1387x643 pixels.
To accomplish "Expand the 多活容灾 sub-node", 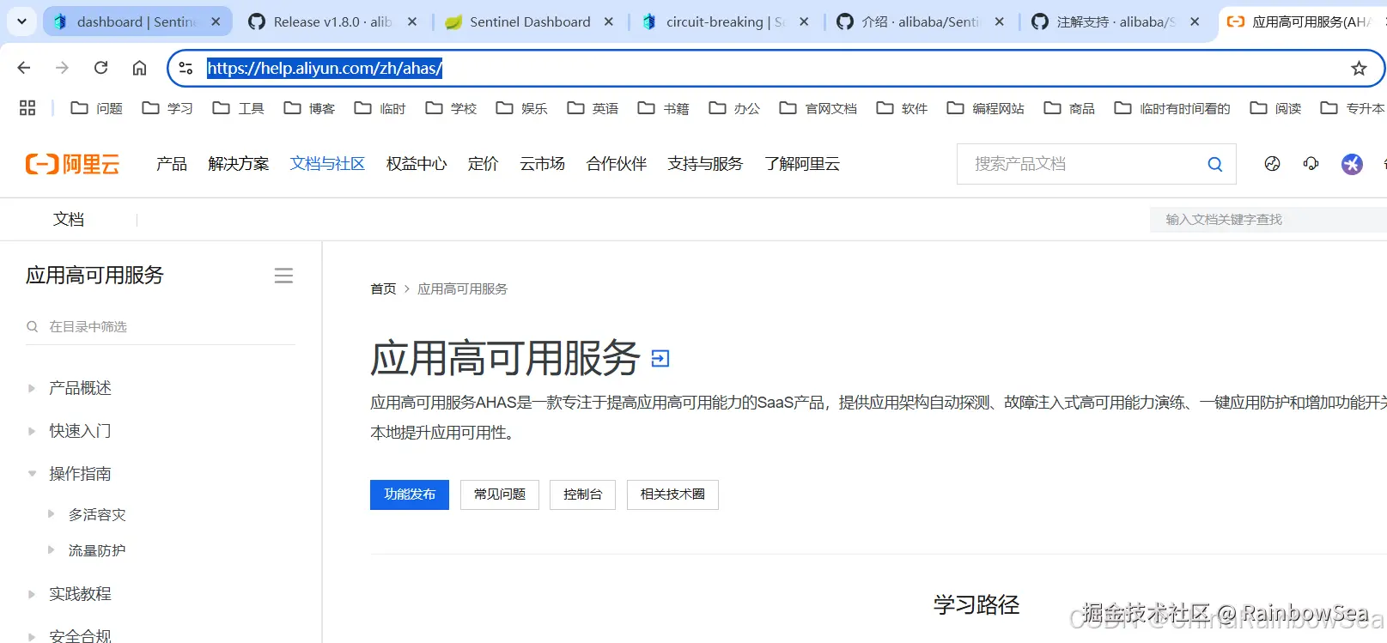I will point(51,514).
